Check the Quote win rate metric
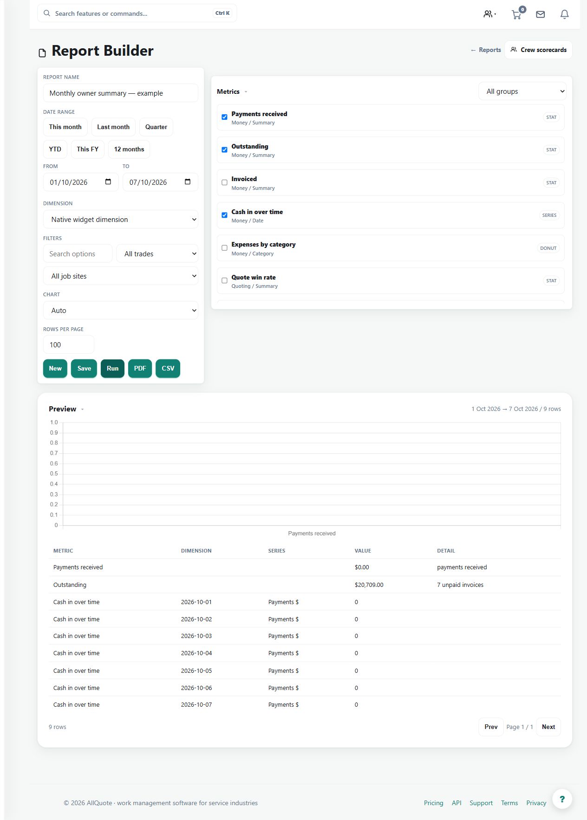Screen dimensions: 587x820 (x=224, y=280)
